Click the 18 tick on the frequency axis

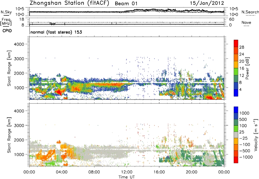[22, 19]
